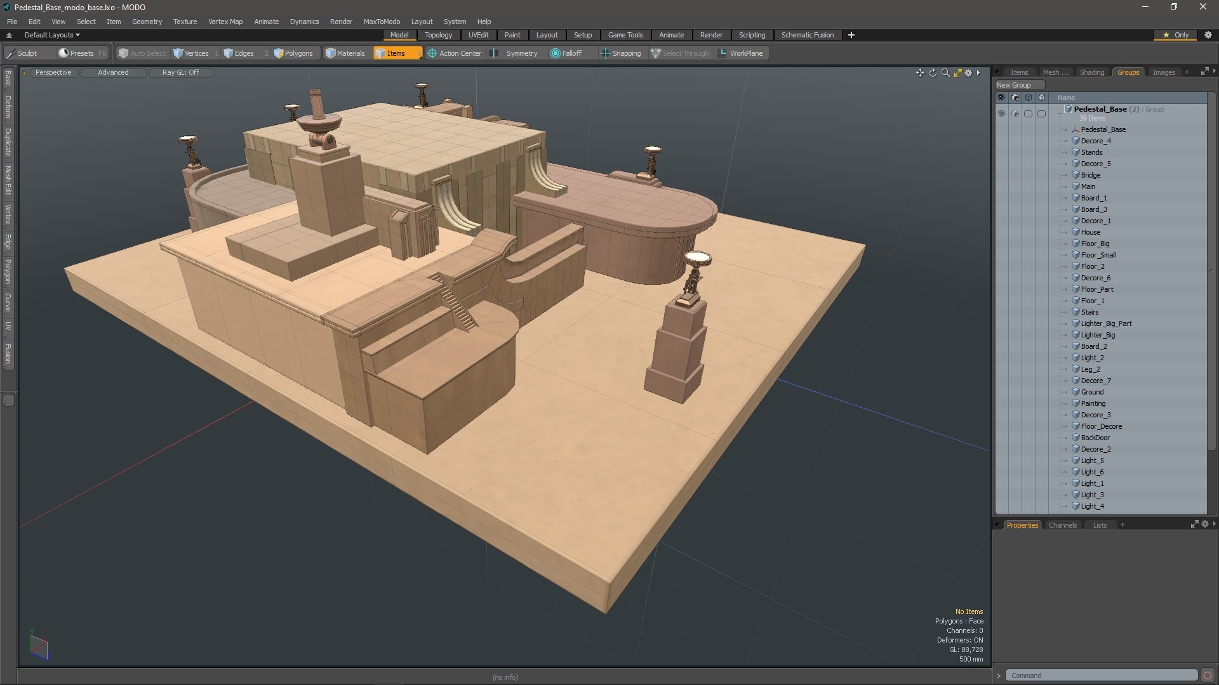The width and height of the screenshot is (1219, 685).
Task: Add a new tab beside Lists
Action: point(1122,525)
